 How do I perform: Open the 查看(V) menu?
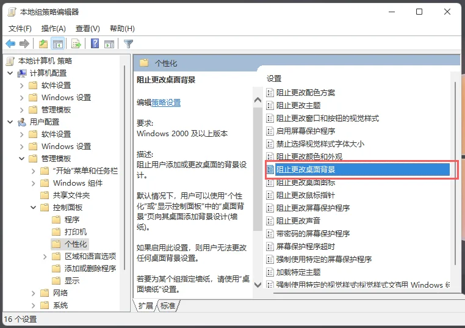tap(87, 29)
